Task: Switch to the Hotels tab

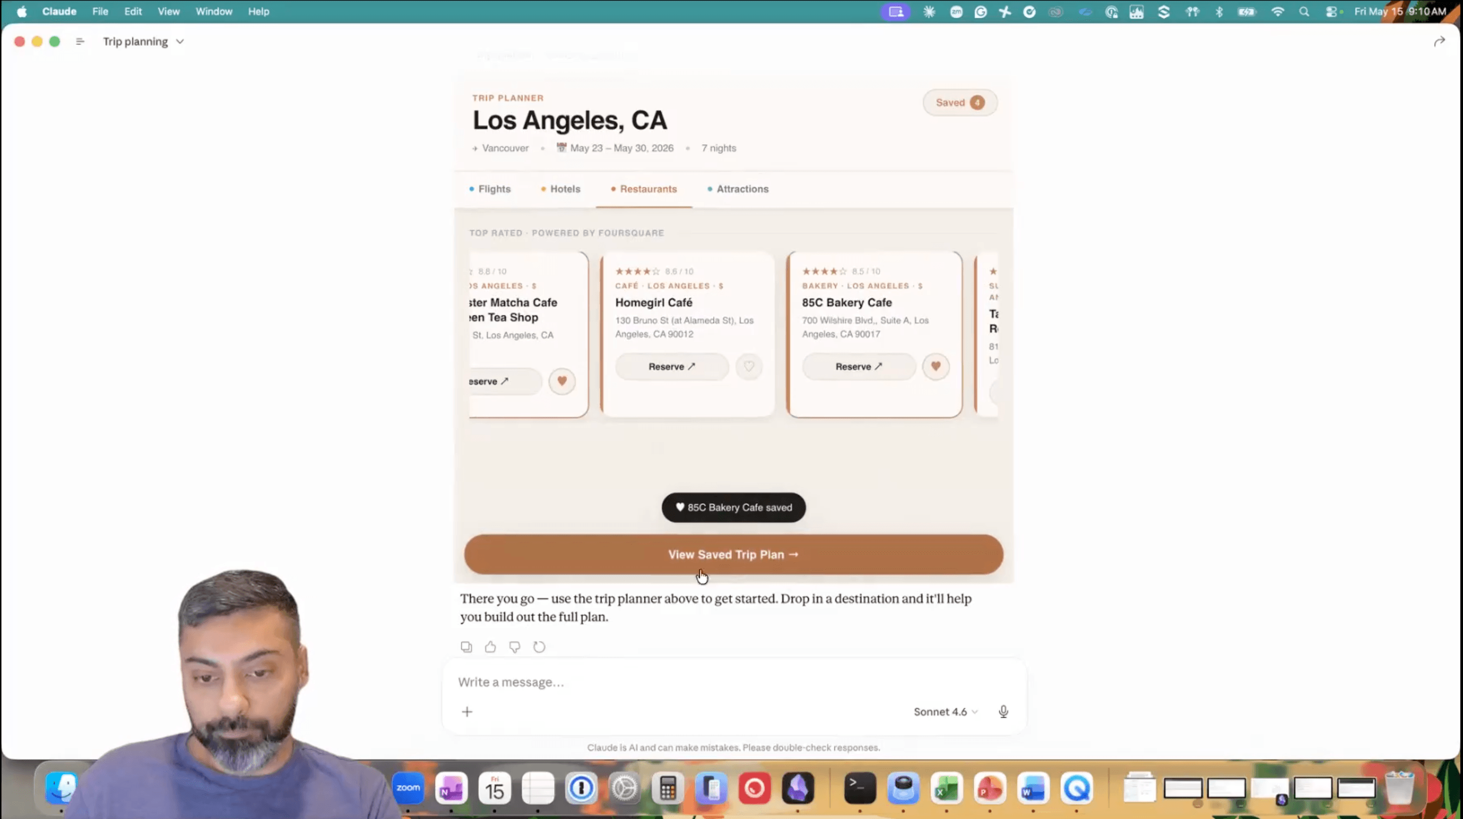Action: tap(560, 189)
